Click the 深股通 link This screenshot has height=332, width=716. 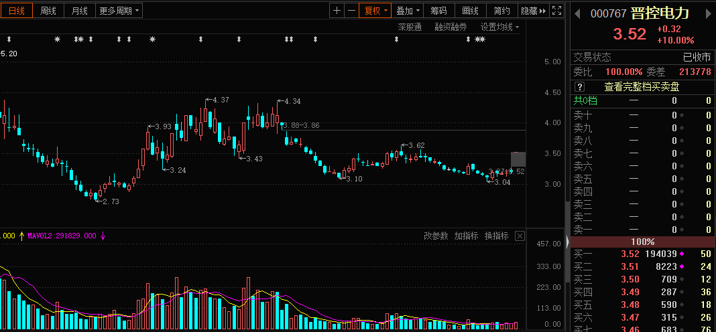[x=410, y=27]
